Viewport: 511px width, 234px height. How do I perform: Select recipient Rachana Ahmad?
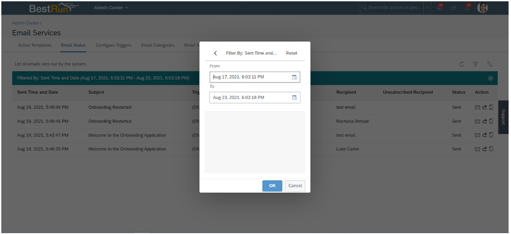point(352,121)
